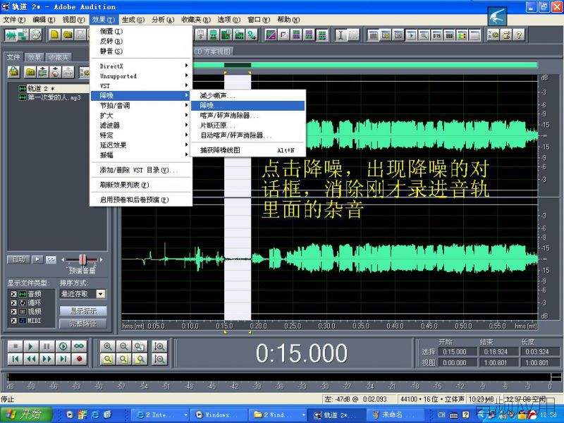Expand the 振幅 amplitude submenu
The width and height of the screenshot is (564, 423).
click(x=140, y=155)
